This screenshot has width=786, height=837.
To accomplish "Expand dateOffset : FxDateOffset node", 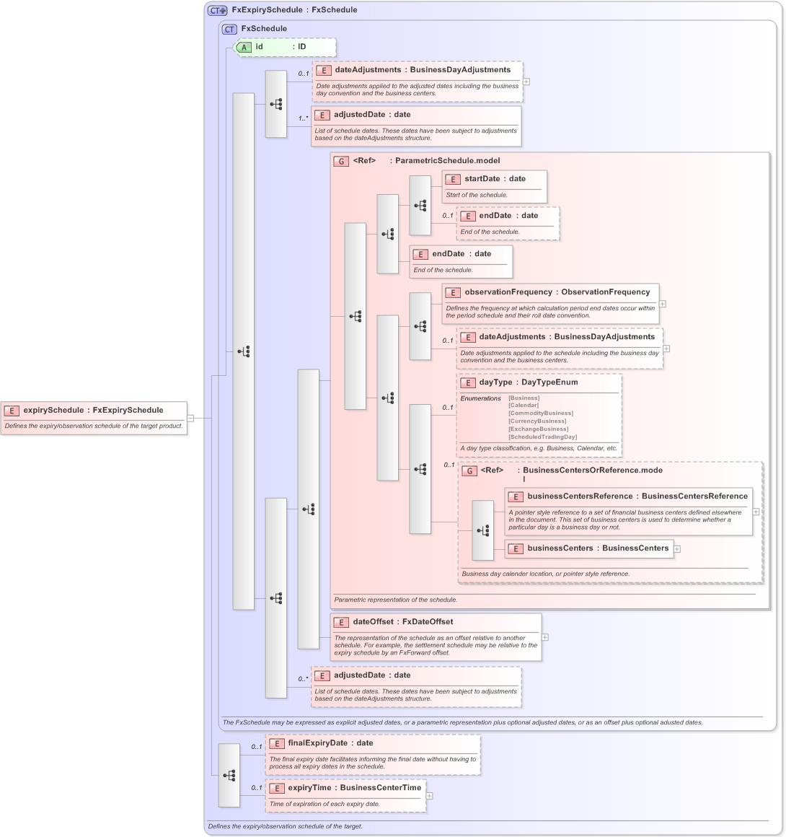I will (x=545, y=637).
